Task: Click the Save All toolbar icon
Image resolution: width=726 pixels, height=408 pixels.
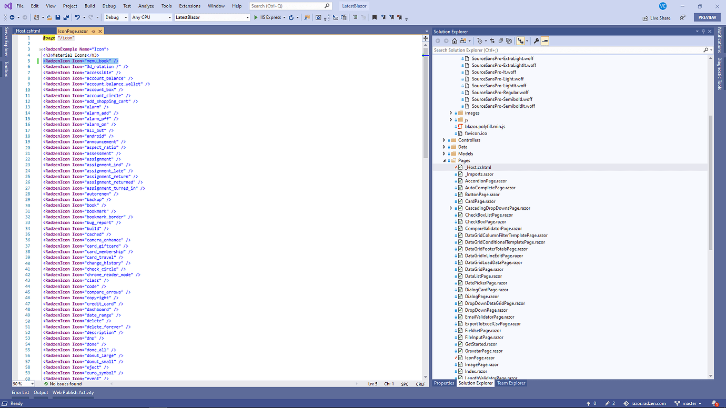Action: point(64,17)
